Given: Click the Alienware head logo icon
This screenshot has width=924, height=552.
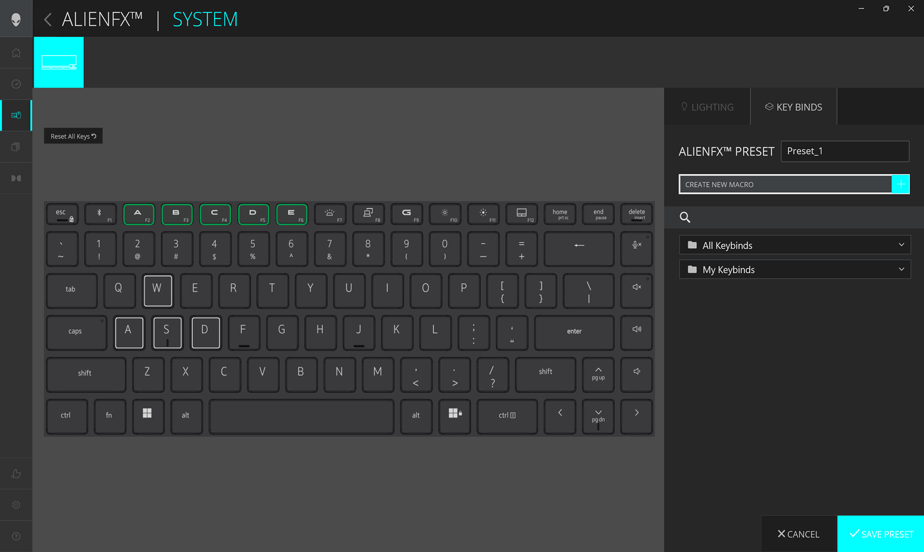Looking at the screenshot, I should pos(16,19).
